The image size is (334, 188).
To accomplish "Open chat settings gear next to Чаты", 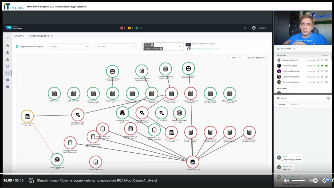I will point(328,98).
